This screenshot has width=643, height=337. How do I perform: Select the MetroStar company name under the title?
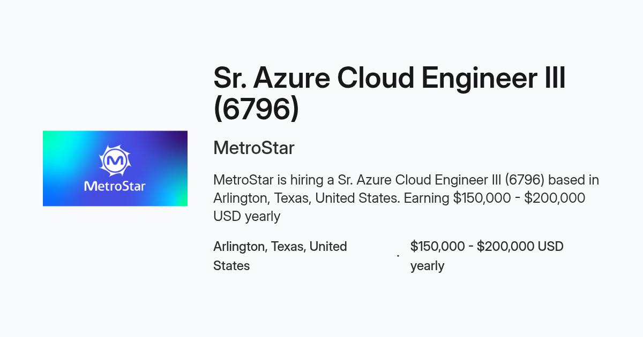click(x=254, y=148)
